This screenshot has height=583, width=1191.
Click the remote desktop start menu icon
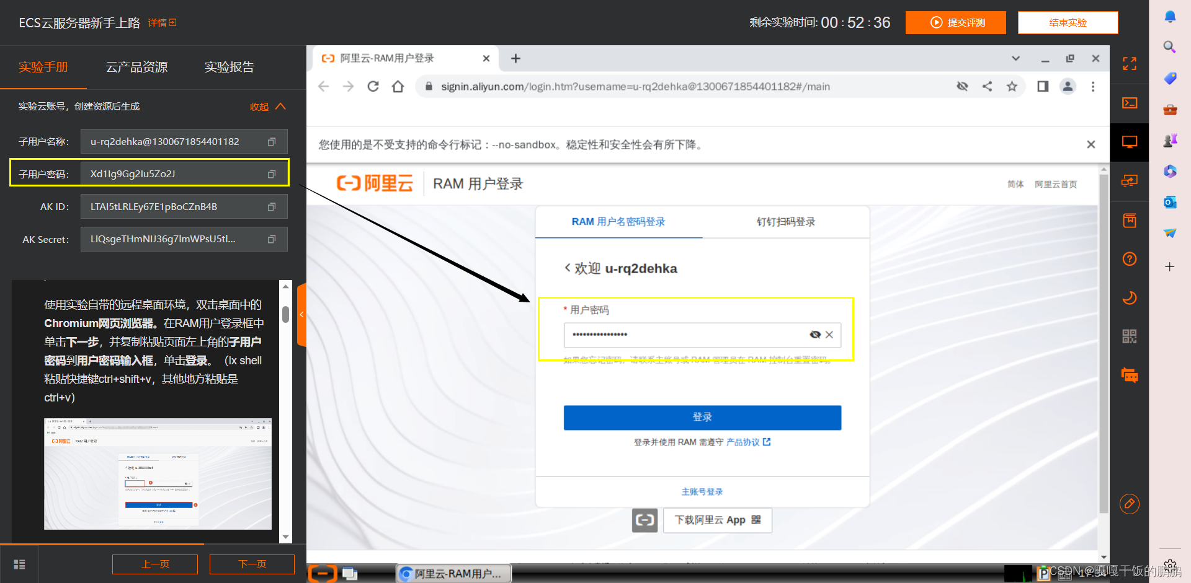[x=322, y=574]
